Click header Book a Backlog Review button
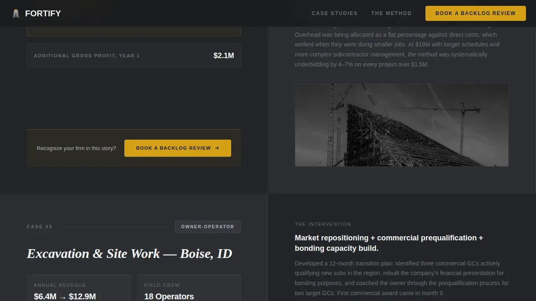The image size is (536, 301). click(x=476, y=13)
